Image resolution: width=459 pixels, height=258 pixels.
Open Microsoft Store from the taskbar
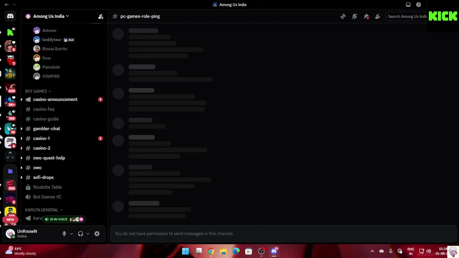click(x=249, y=251)
